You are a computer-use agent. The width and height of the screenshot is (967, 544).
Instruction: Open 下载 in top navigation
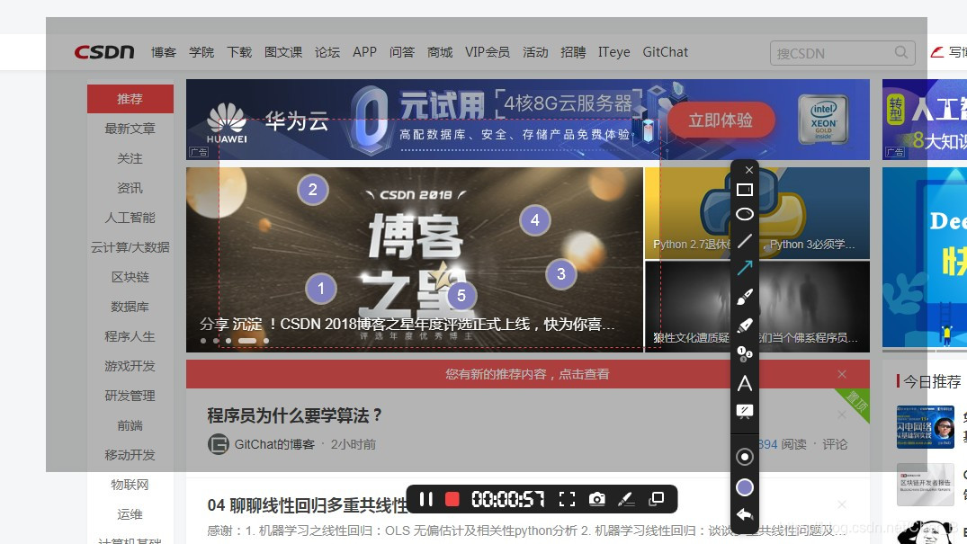coord(239,52)
